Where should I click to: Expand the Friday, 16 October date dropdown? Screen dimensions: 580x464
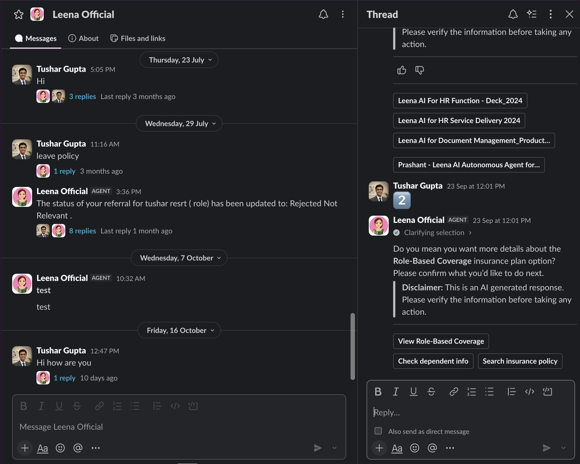click(179, 330)
